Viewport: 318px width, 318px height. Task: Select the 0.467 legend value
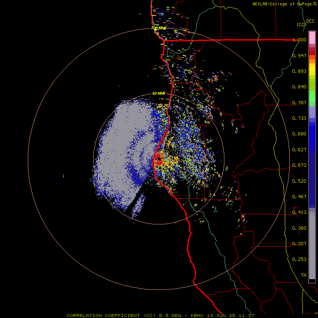299,197
